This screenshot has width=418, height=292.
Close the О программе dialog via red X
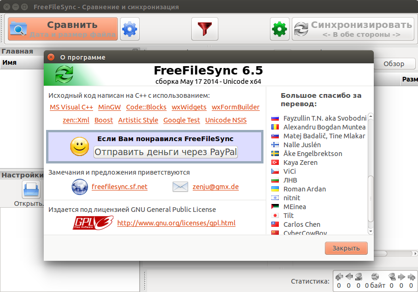point(51,57)
